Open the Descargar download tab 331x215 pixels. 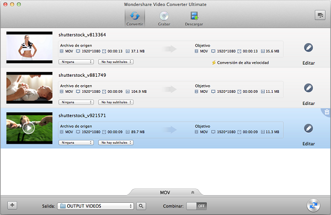[x=194, y=18]
